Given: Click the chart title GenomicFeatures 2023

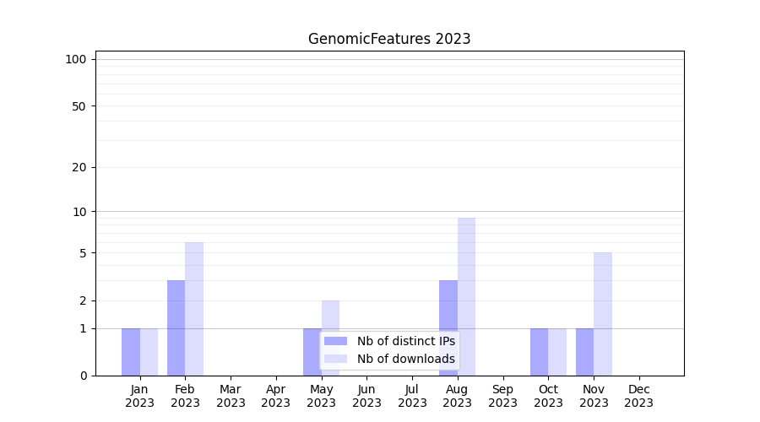Looking at the screenshot, I should [x=389, y=39].
